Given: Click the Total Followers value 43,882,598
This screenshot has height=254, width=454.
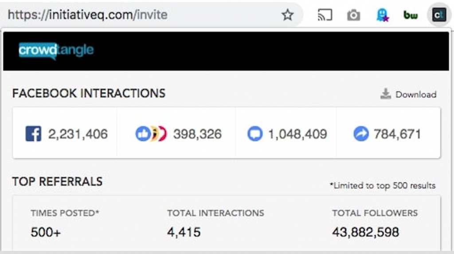Looking at the screenshot, I should pos(365,231).
